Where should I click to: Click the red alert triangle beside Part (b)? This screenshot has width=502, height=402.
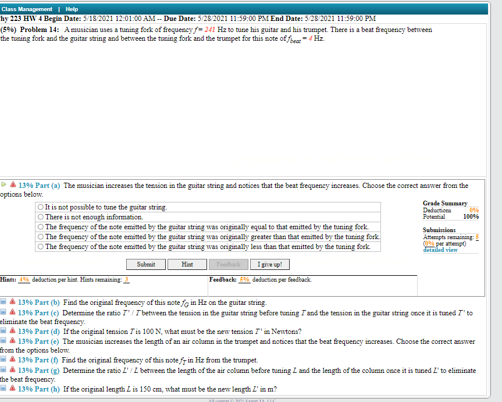[12, 302]
